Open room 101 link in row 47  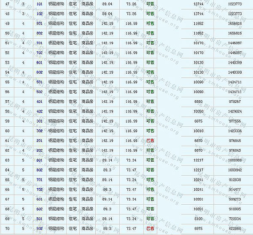point(40,4)
